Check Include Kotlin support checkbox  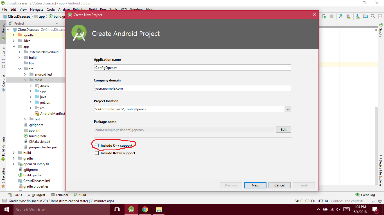click(97, 153)
